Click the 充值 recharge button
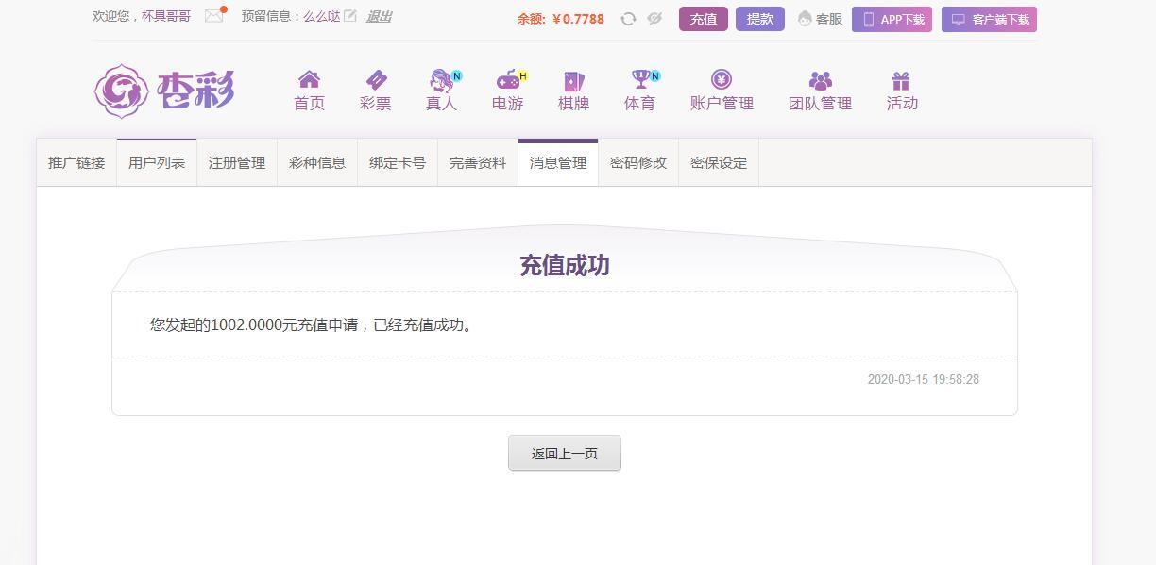The image size is (1156, 565). pyautogui.click(x=704, y=19)
